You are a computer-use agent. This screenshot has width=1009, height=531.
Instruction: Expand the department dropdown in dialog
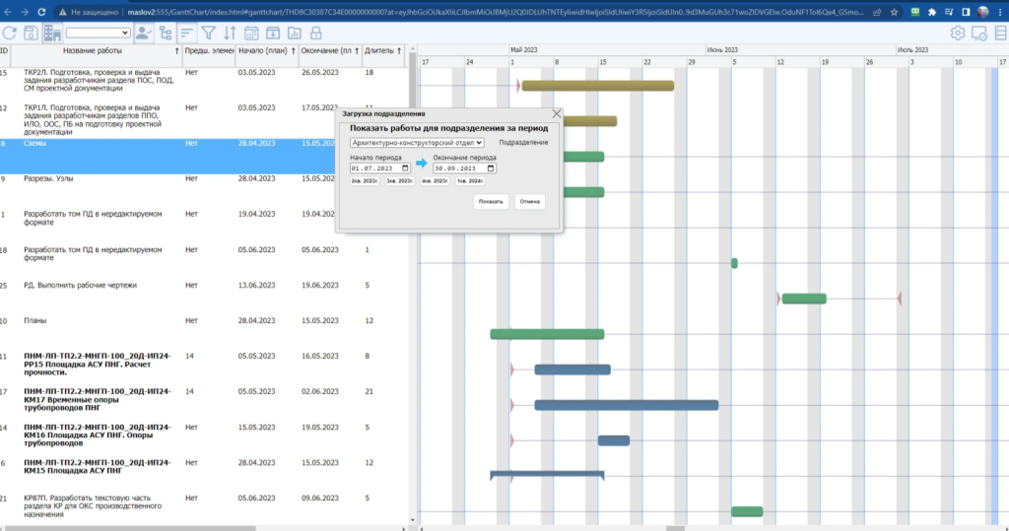pos(418,143)
